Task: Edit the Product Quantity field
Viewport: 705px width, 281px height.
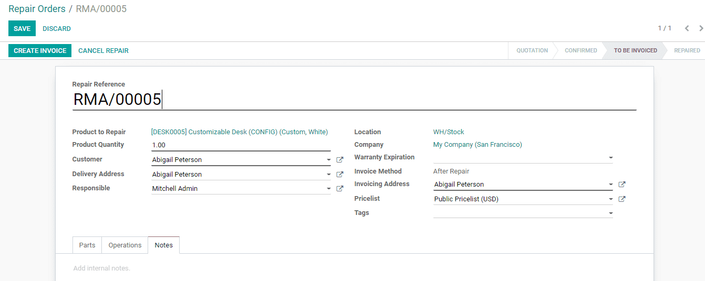Action: [x=241, y=145]
